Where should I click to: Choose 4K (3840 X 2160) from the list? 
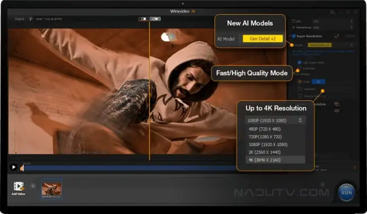click(276, 160)
